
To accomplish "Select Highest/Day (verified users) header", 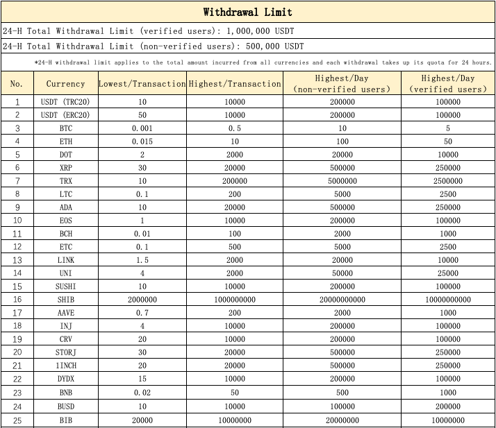I will pyautogui.click(x=448, y=84).
